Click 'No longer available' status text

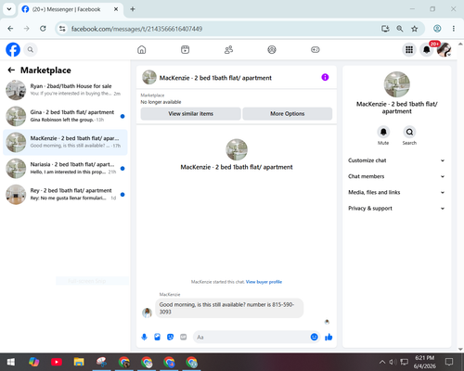click(x=161, y=102)
